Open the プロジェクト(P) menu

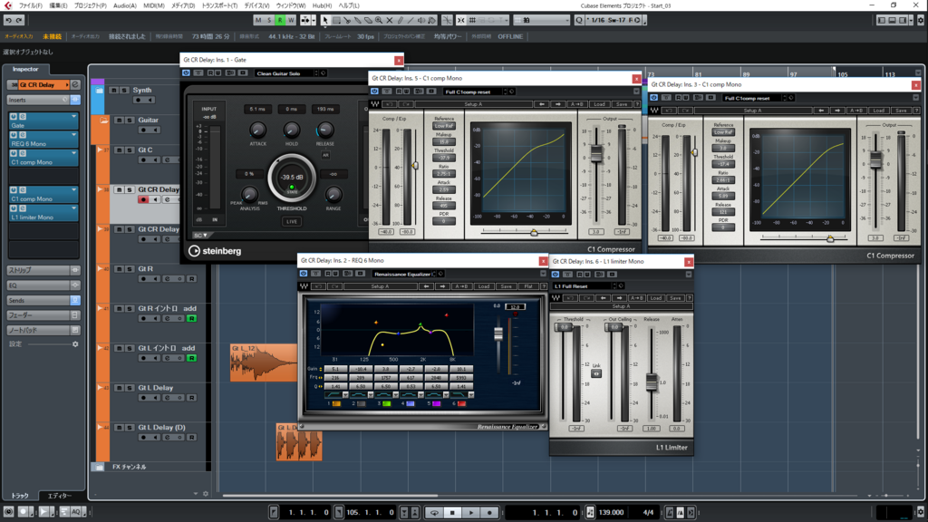90,5
